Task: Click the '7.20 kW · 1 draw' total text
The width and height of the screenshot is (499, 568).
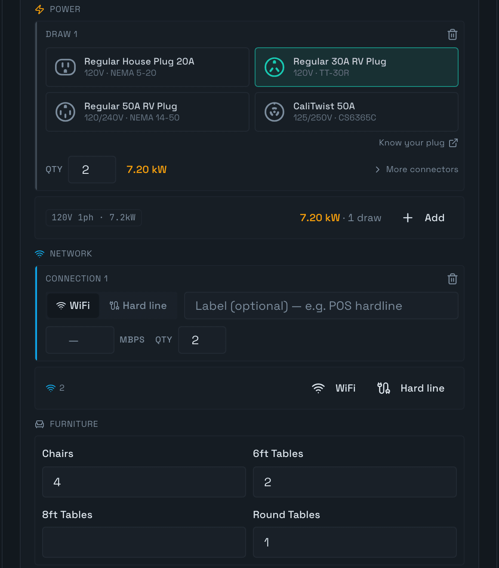Action: pyautogui.click(x=341, y=218)
